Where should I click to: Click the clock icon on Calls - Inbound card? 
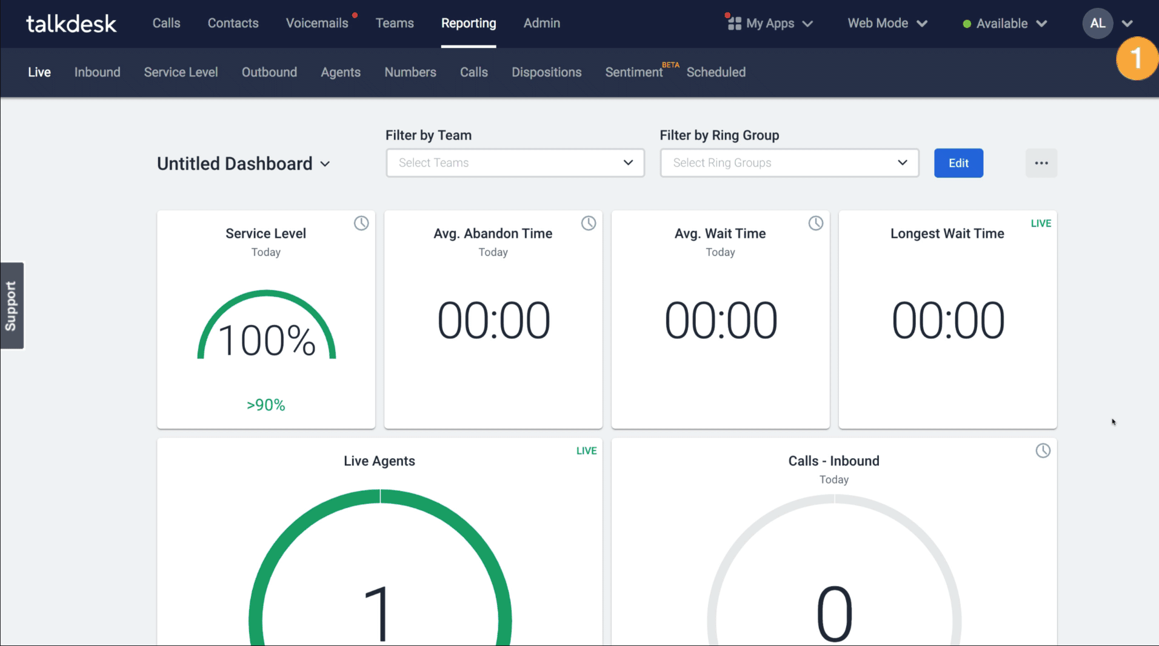click(1043, 450)
